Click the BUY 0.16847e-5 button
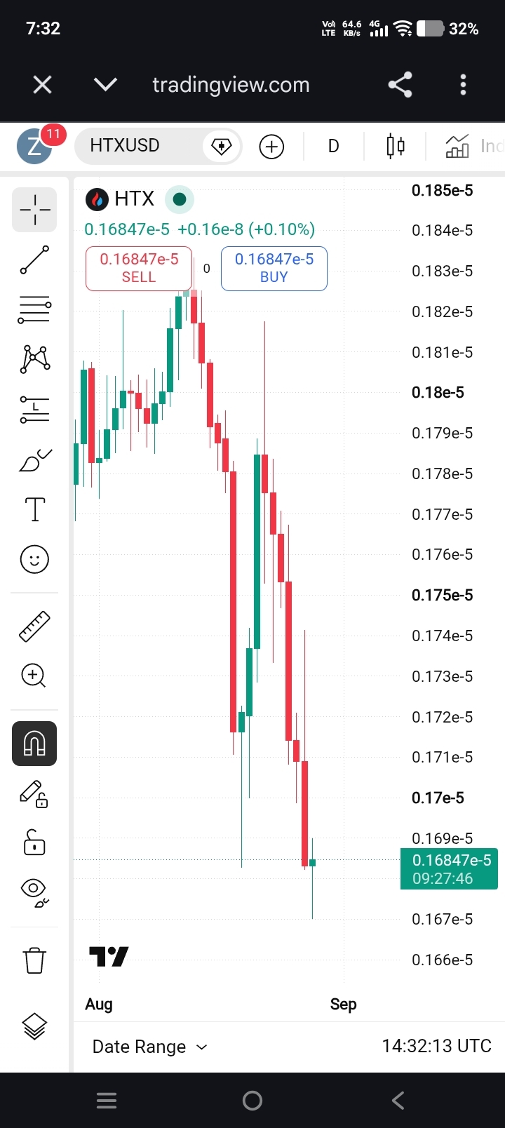This screenshot has height=1128, width=505. coord(274,268)
